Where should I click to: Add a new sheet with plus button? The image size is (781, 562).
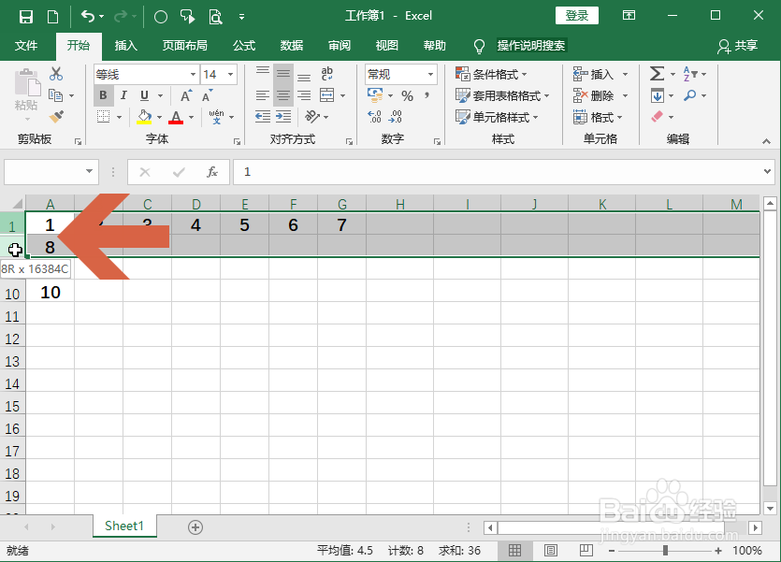tap(195, 527)
